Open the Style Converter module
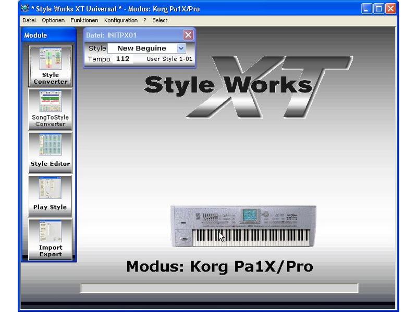 [51, 66]
